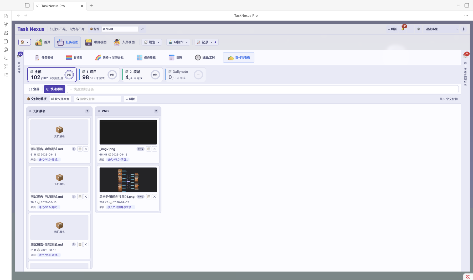Expand the 展开查看近期任务 side panel
Image resolution: width=473 pixels, height=280 pixels.
[x=466, y=69]
